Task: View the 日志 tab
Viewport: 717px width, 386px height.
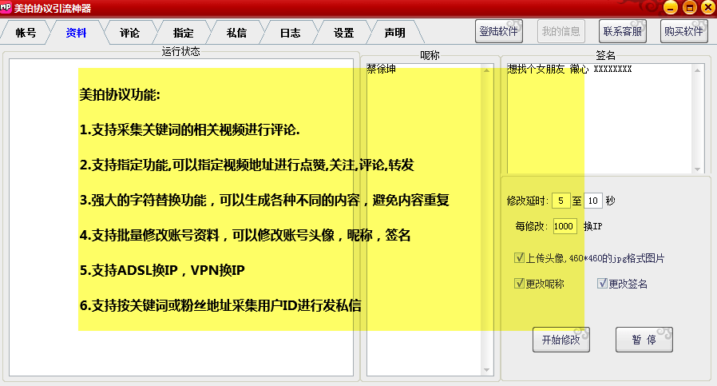Action: (290, 33)
